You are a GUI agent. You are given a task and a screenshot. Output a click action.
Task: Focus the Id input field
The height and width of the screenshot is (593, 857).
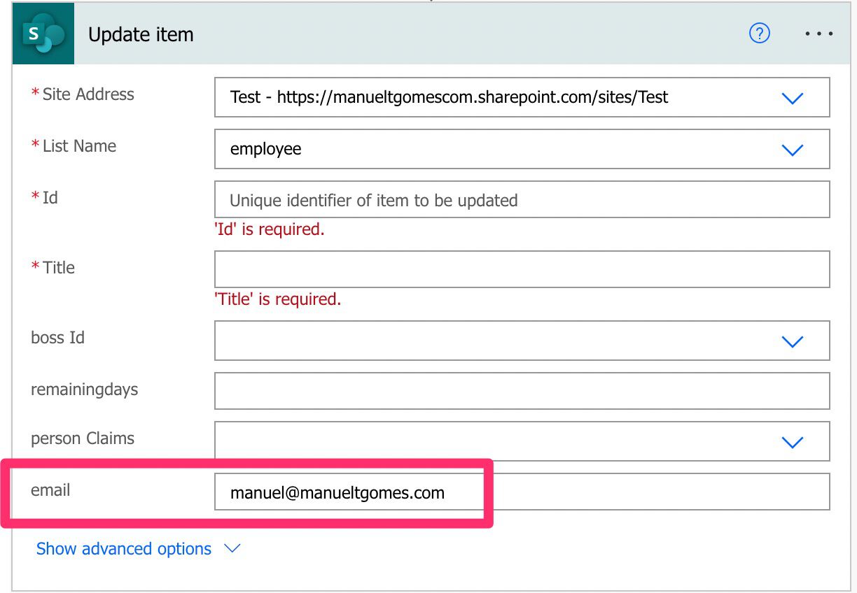pos(522,200)
